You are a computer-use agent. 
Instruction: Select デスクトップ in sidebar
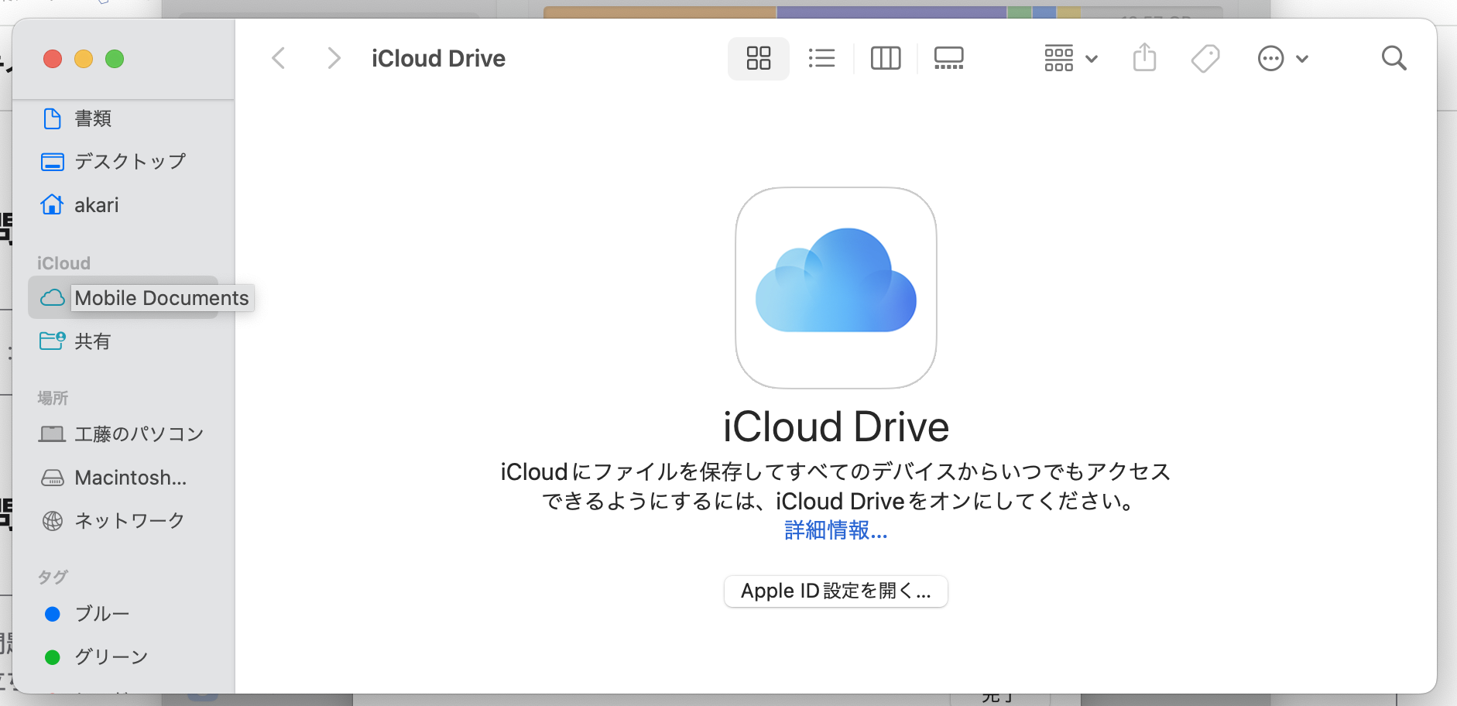coord(129,161)
